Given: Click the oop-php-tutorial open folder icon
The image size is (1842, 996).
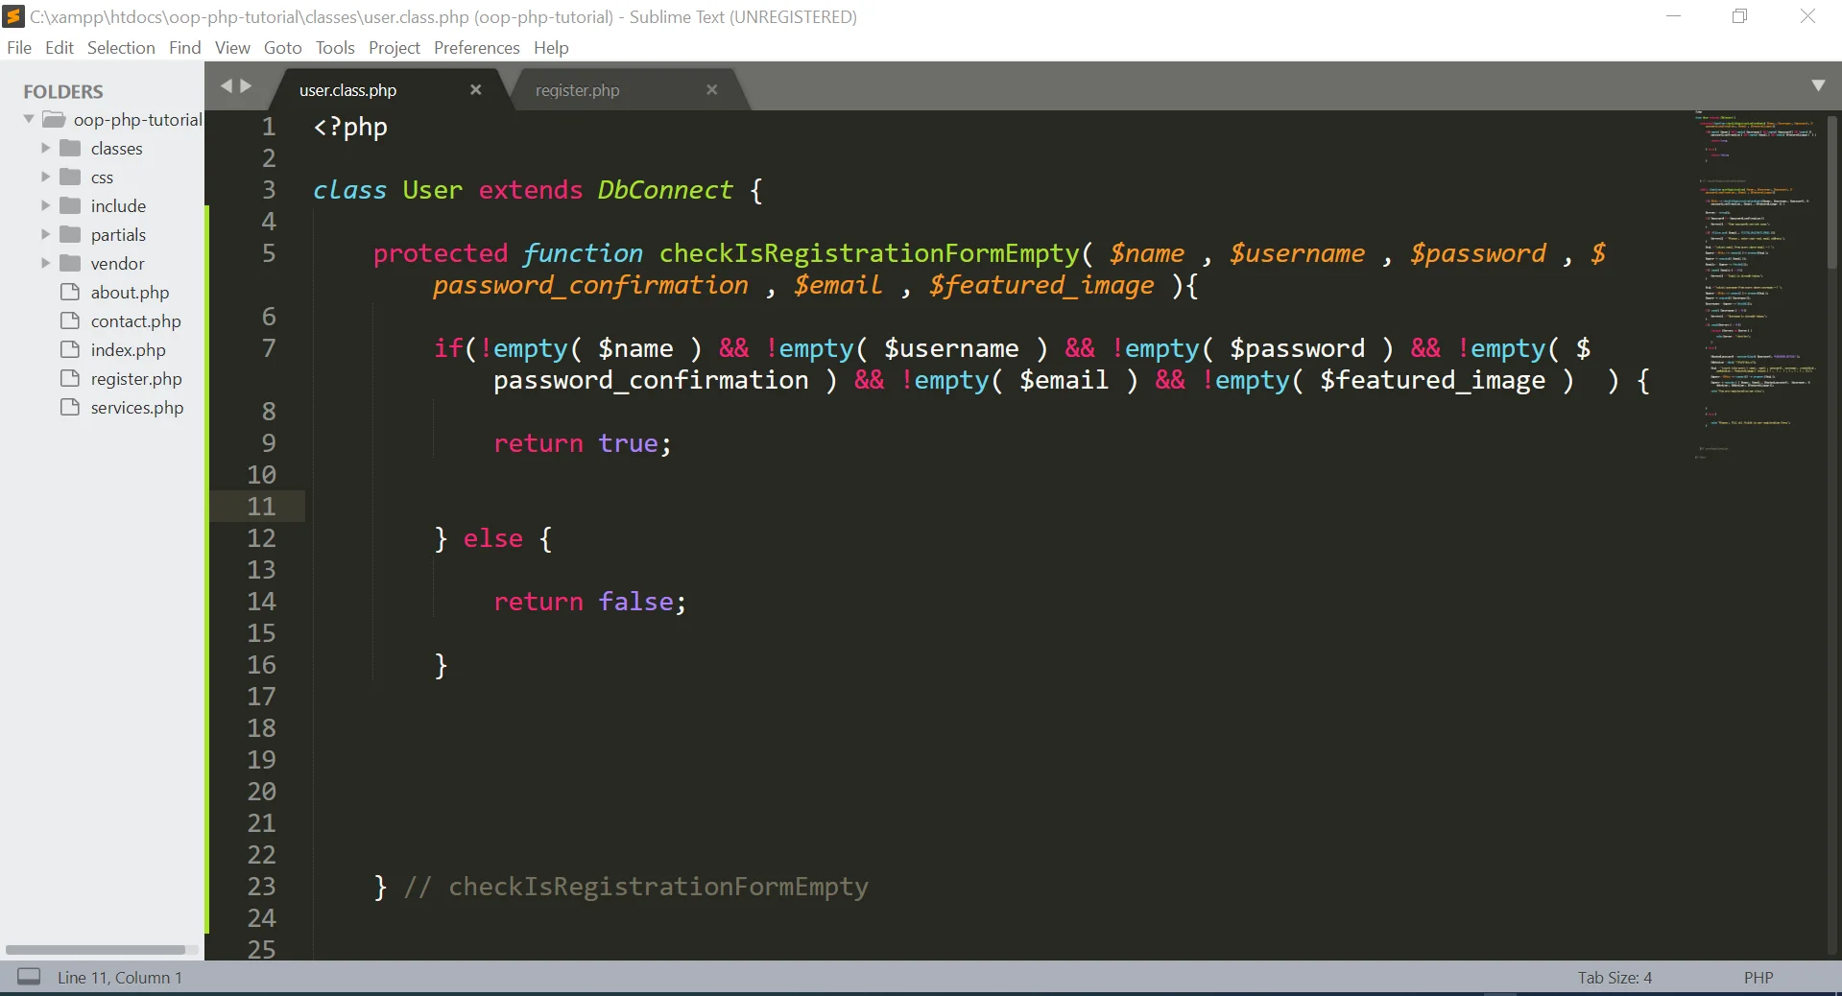Looking at the screenshot, I should [55, 119].
